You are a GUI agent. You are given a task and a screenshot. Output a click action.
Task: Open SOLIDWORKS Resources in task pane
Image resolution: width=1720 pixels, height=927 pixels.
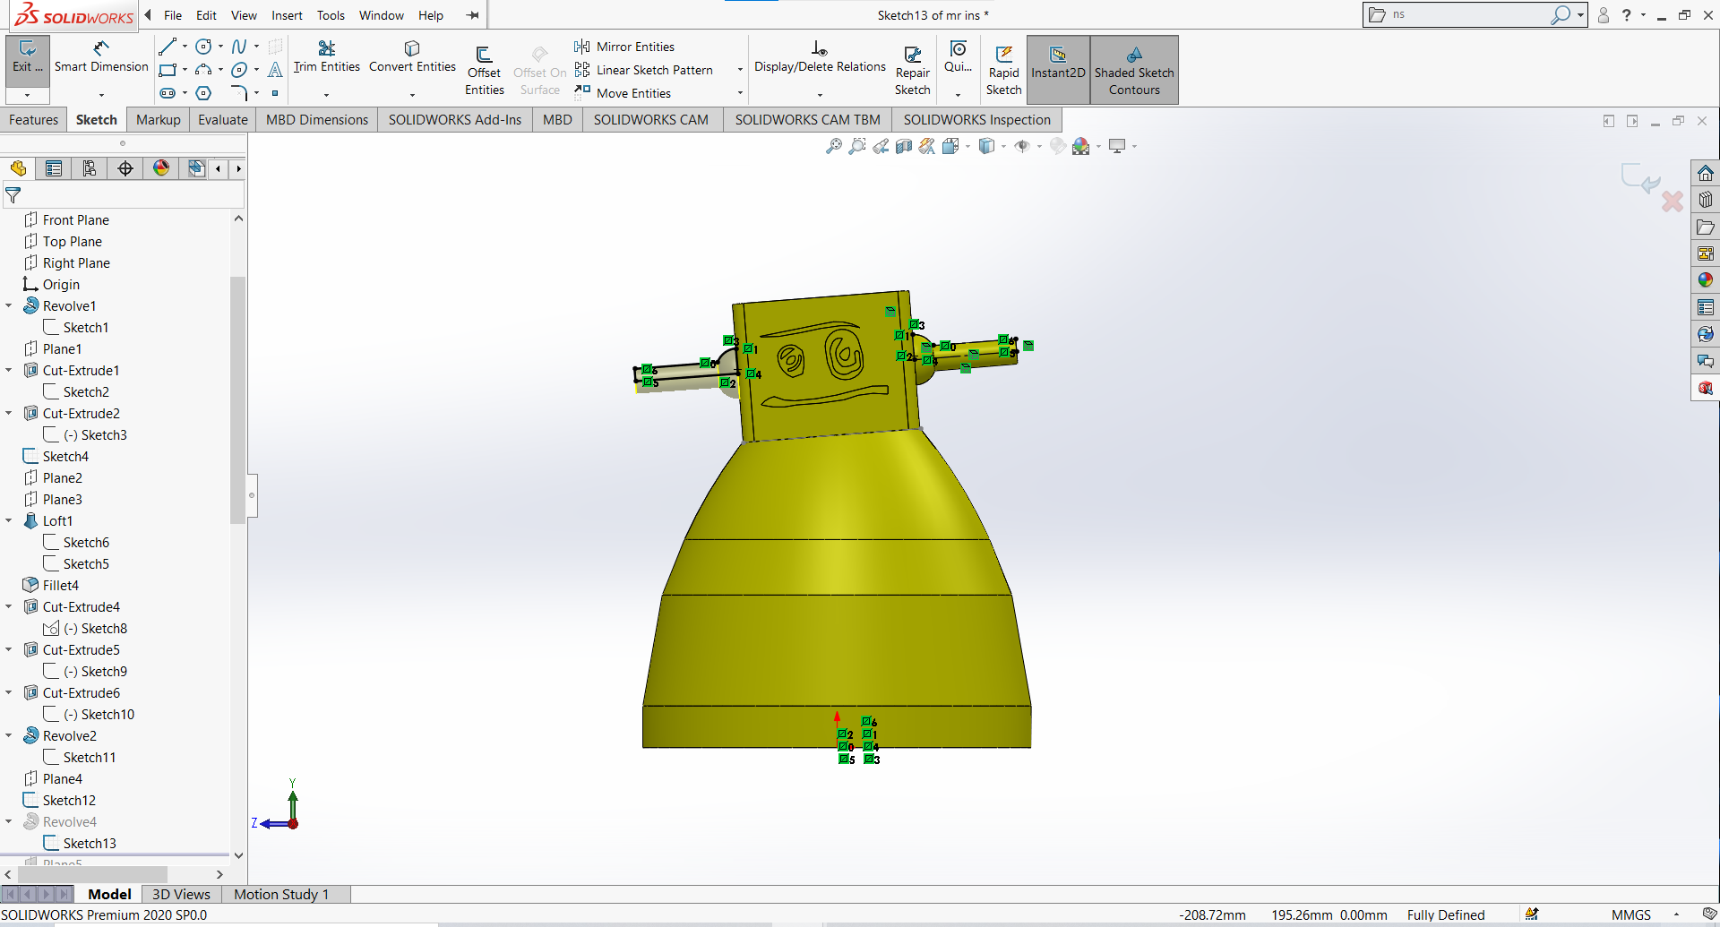point(1706,173)
